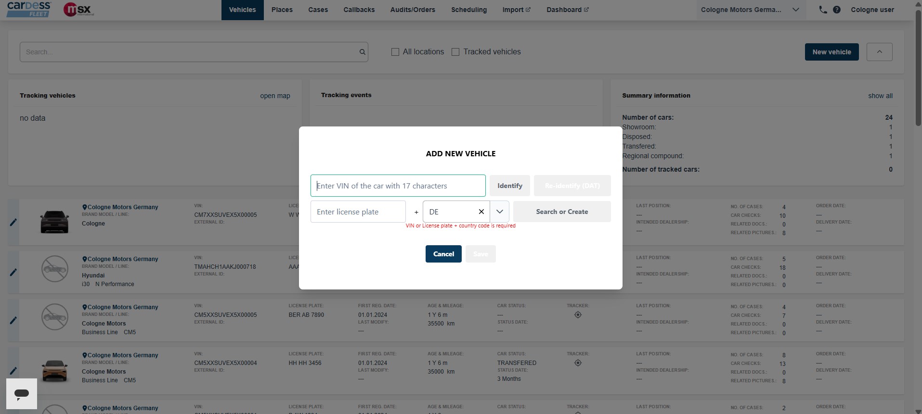Click edit pencil for Cologne vehicle row
The height and width of the screenshot is (414, 922).
tap(13, 222)
